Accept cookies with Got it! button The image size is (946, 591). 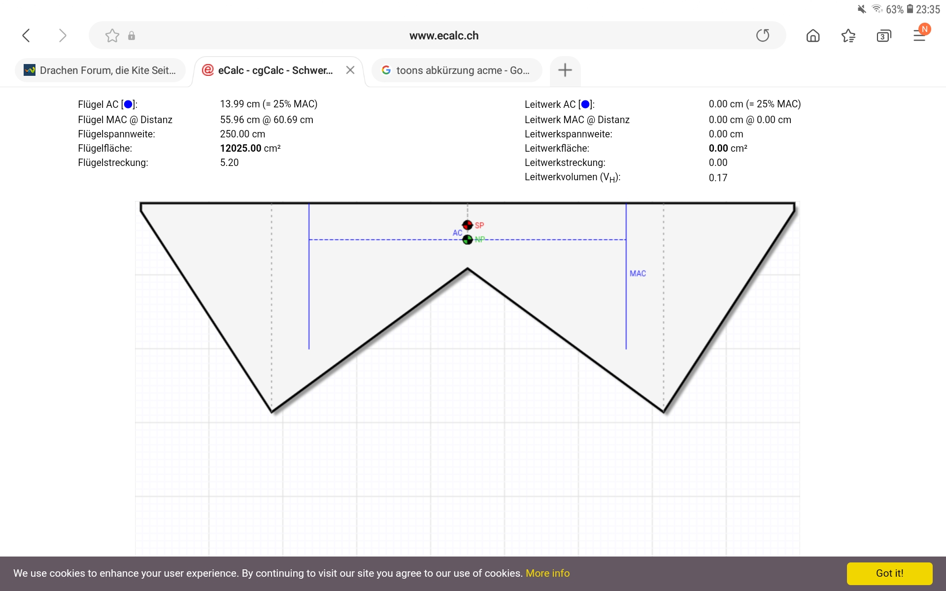pyautogui.click(x=889, y=573)
